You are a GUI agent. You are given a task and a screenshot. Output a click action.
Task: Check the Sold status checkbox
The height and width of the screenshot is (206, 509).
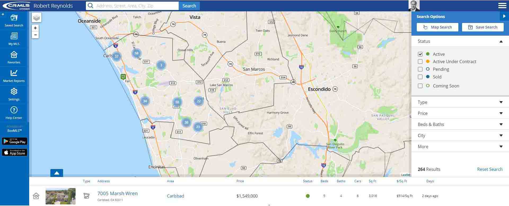[x=420, y=77]
